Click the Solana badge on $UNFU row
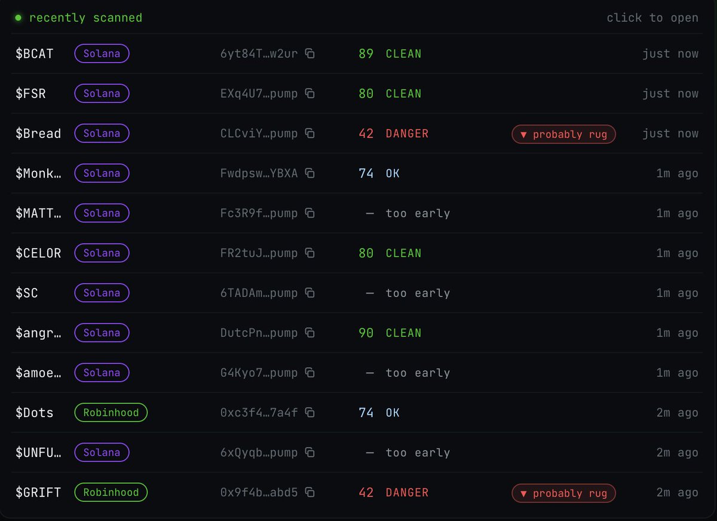This screenshot has width=717, height=521. coord(102,452)
